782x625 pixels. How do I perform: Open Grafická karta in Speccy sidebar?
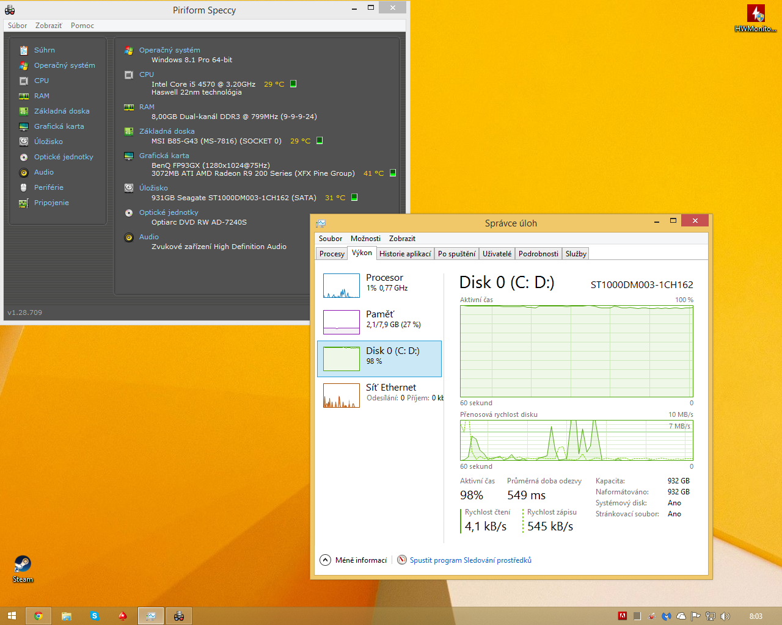(59, 126)
